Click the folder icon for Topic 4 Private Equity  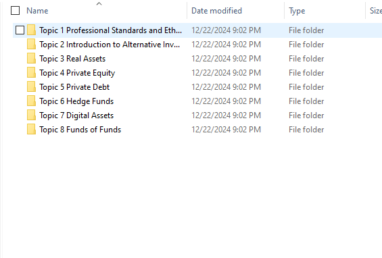tap(31, 72)
